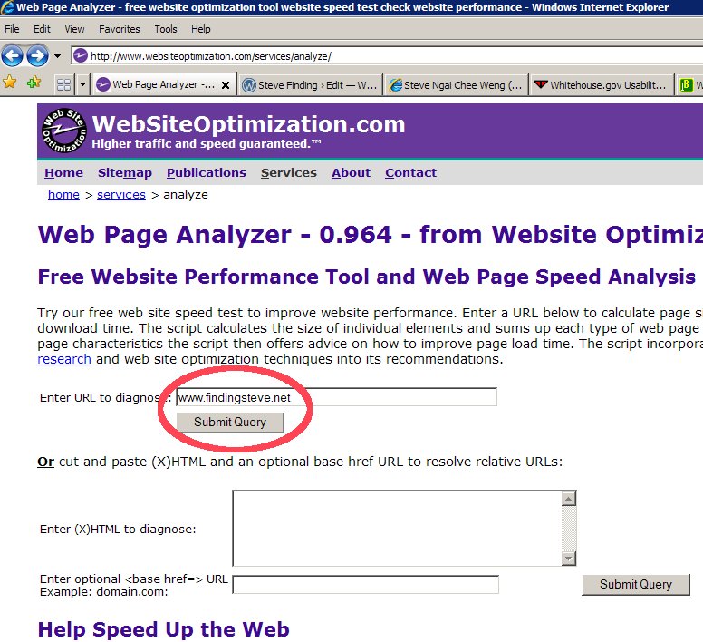This screenshot has width=703, height=642.
Task: Open the Favorites menu
Action: (x=120, y=29)
